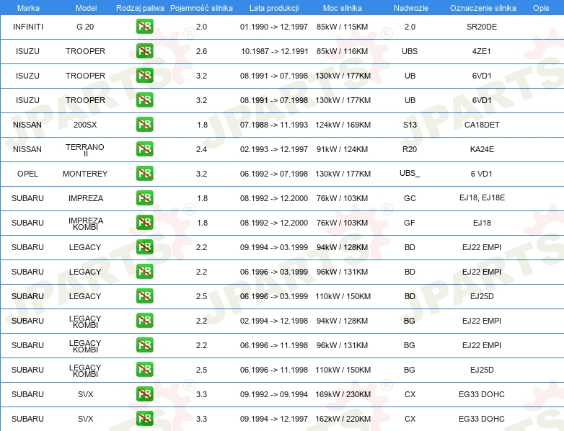Click the fuel icon in the NISSAN TERRANO II row

point(144,148)
